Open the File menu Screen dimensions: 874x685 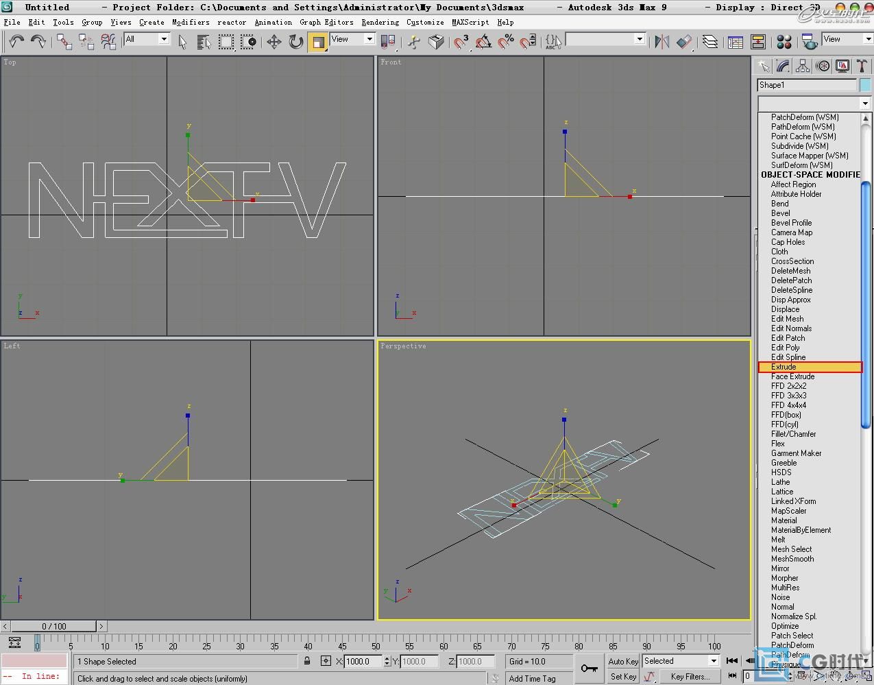click(x=12, y=22)
